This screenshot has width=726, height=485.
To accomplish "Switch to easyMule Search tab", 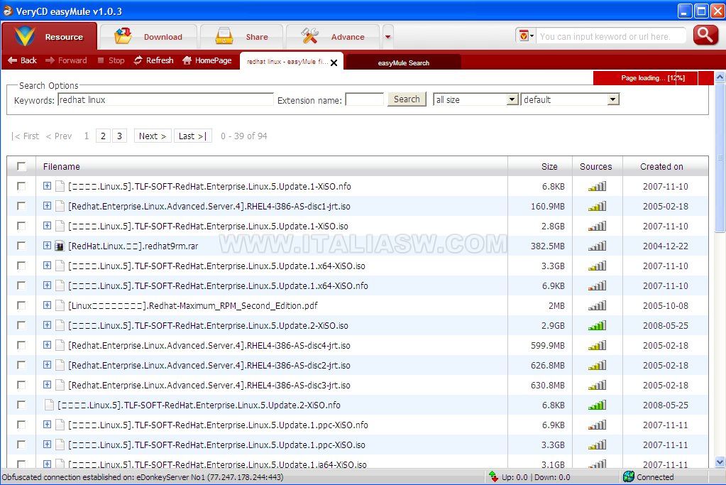I will [x=403, y=62].
